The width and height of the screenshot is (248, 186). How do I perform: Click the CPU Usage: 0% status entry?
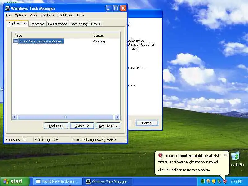click(47, 140)
